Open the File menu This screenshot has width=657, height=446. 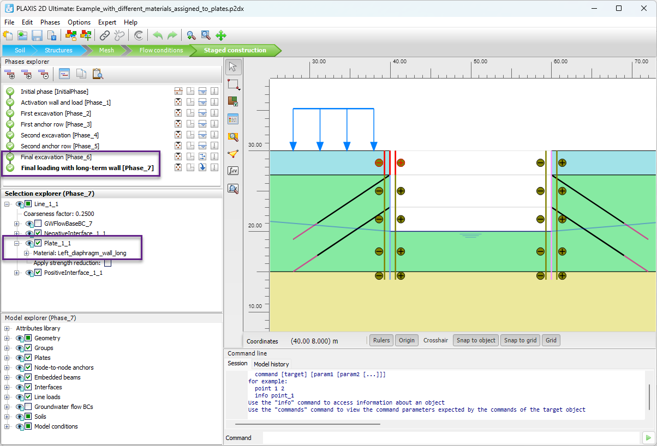(x=9, y=22)
